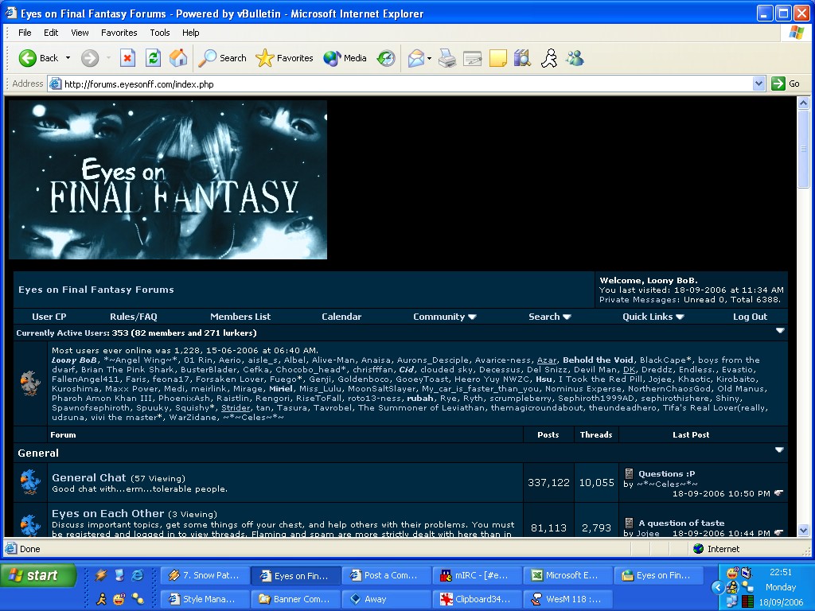815x611 pixels.
Task: Collapse the Currently Active Users section
Action: [780, 330]
